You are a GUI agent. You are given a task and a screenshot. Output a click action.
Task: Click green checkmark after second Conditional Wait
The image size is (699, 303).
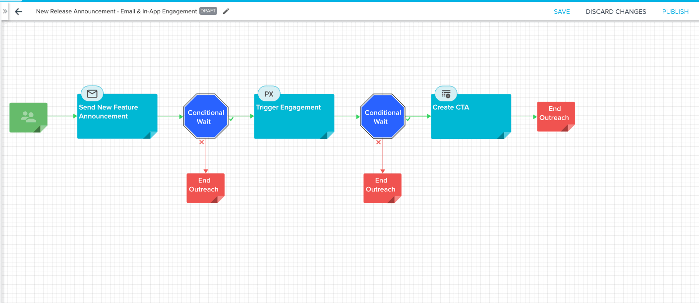[408, 119]
